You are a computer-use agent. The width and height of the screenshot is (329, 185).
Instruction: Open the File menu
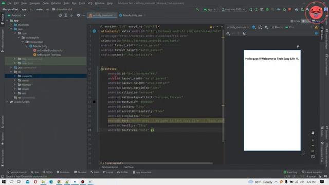[9, 3]
